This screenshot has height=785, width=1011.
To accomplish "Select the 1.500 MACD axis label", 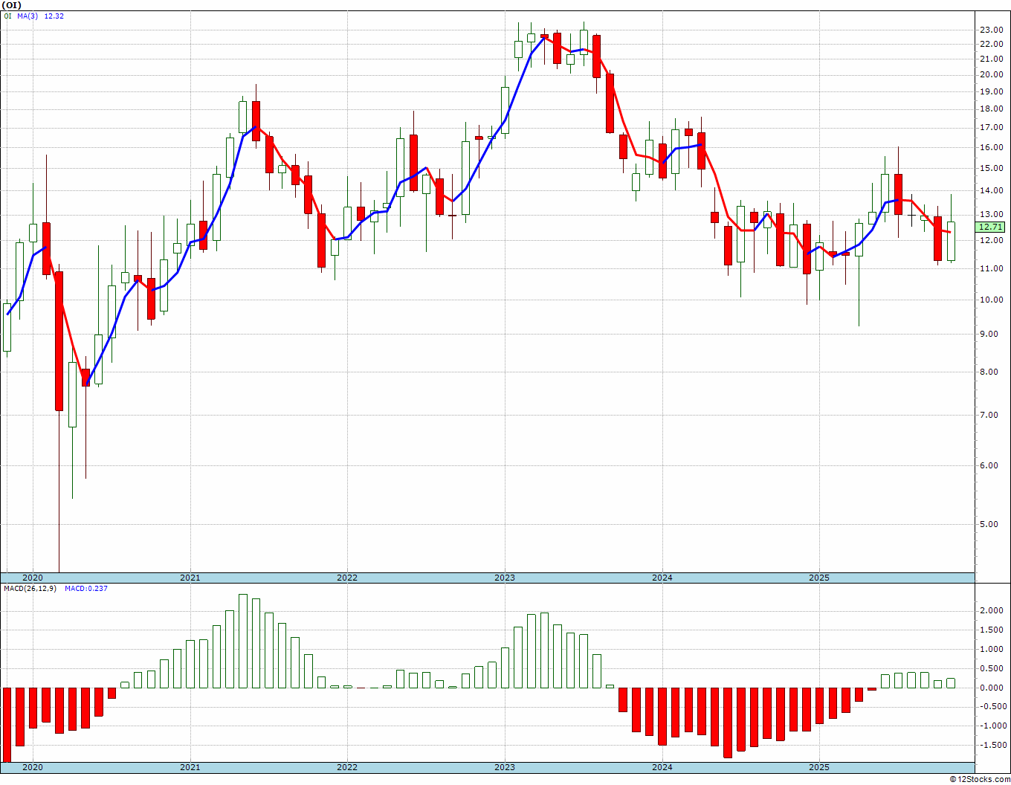I will pos(992,630).
